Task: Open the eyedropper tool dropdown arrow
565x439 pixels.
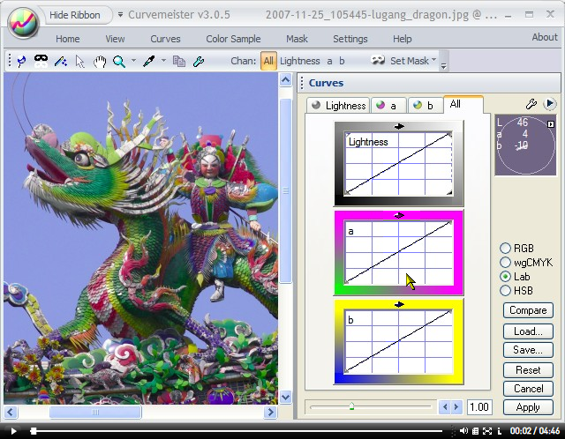Action: tap(163, 61)
